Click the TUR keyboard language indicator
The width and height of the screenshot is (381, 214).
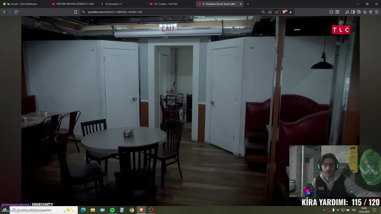coord(354,210)
